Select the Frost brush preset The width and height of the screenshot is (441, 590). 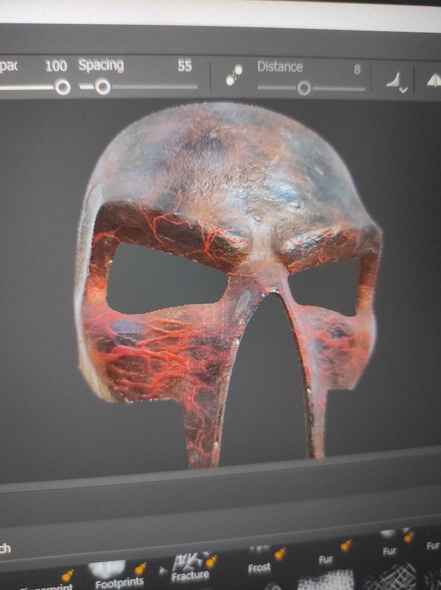pos(259,567)
